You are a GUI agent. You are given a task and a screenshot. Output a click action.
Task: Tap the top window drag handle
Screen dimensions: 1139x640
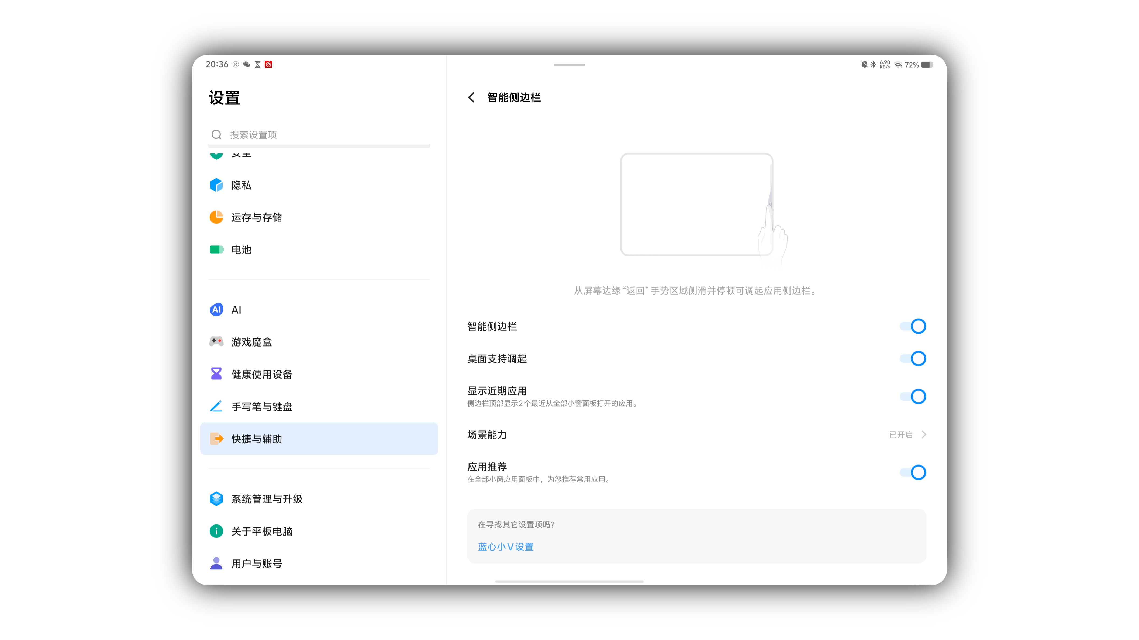point(569,65)
